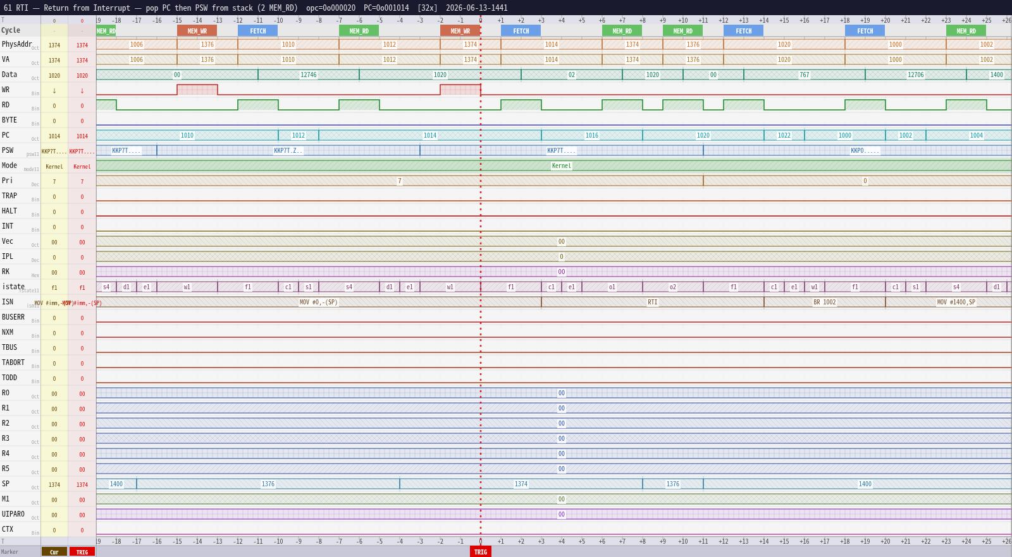Click the -10 tick on bottom ruler
Image resolution: width=1012 pixels, height=557 pixels.
[278, 542]
